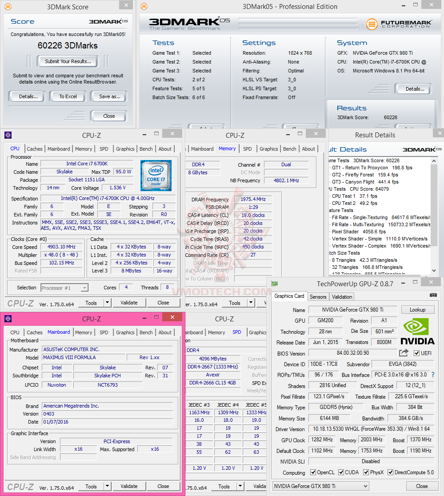Image resolution: width=444 pixels, height=496 pixels.
Task: Click the 60226 3DMarks score text
Action: coord(68,45)
